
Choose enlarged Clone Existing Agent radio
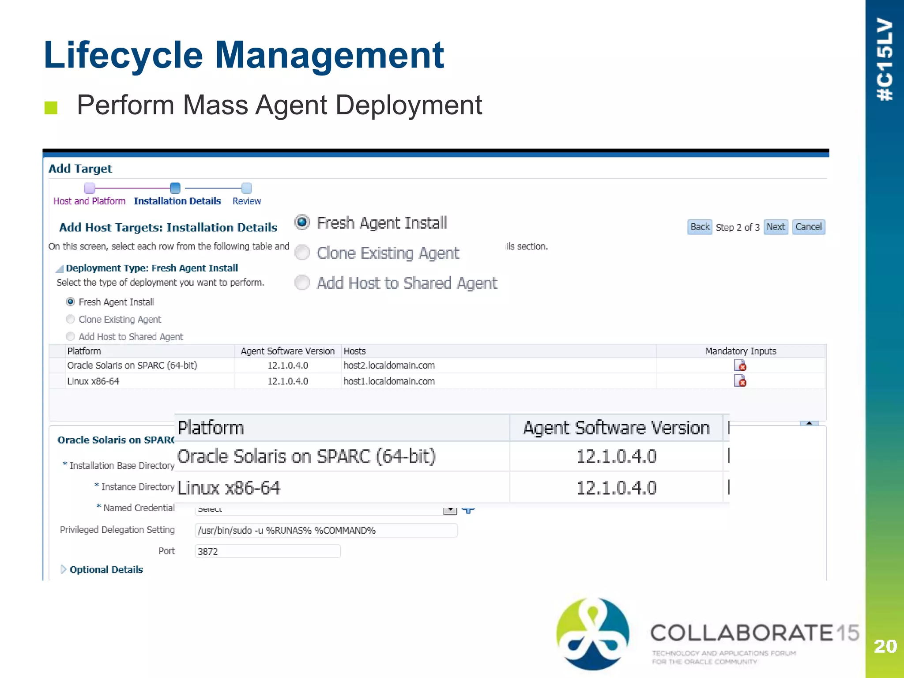pos(302,252)
